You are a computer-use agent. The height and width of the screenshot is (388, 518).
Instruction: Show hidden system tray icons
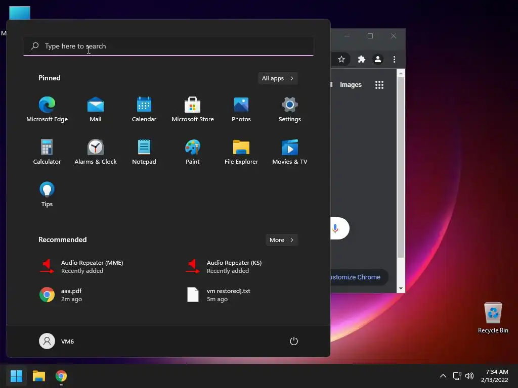(x=443, y=376)
